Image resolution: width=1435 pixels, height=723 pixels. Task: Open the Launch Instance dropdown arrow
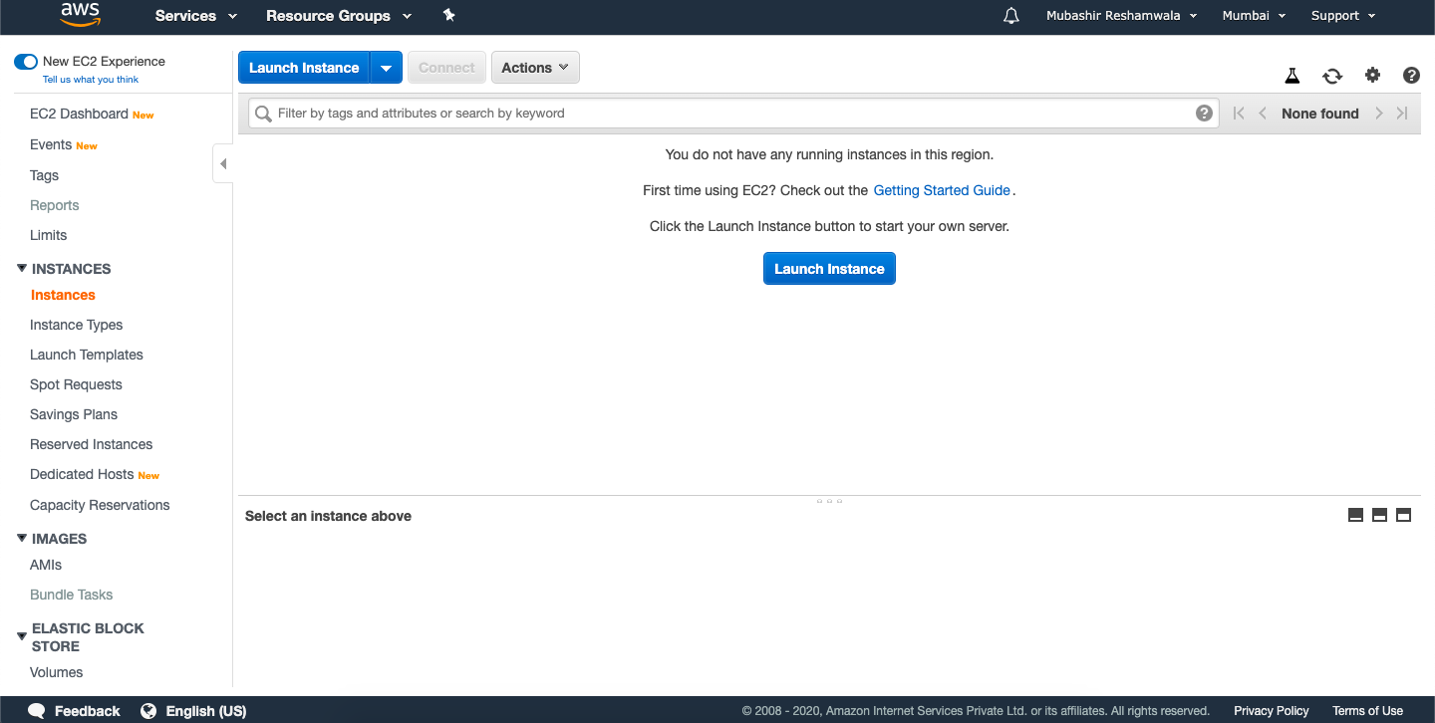tap(386, 68)
